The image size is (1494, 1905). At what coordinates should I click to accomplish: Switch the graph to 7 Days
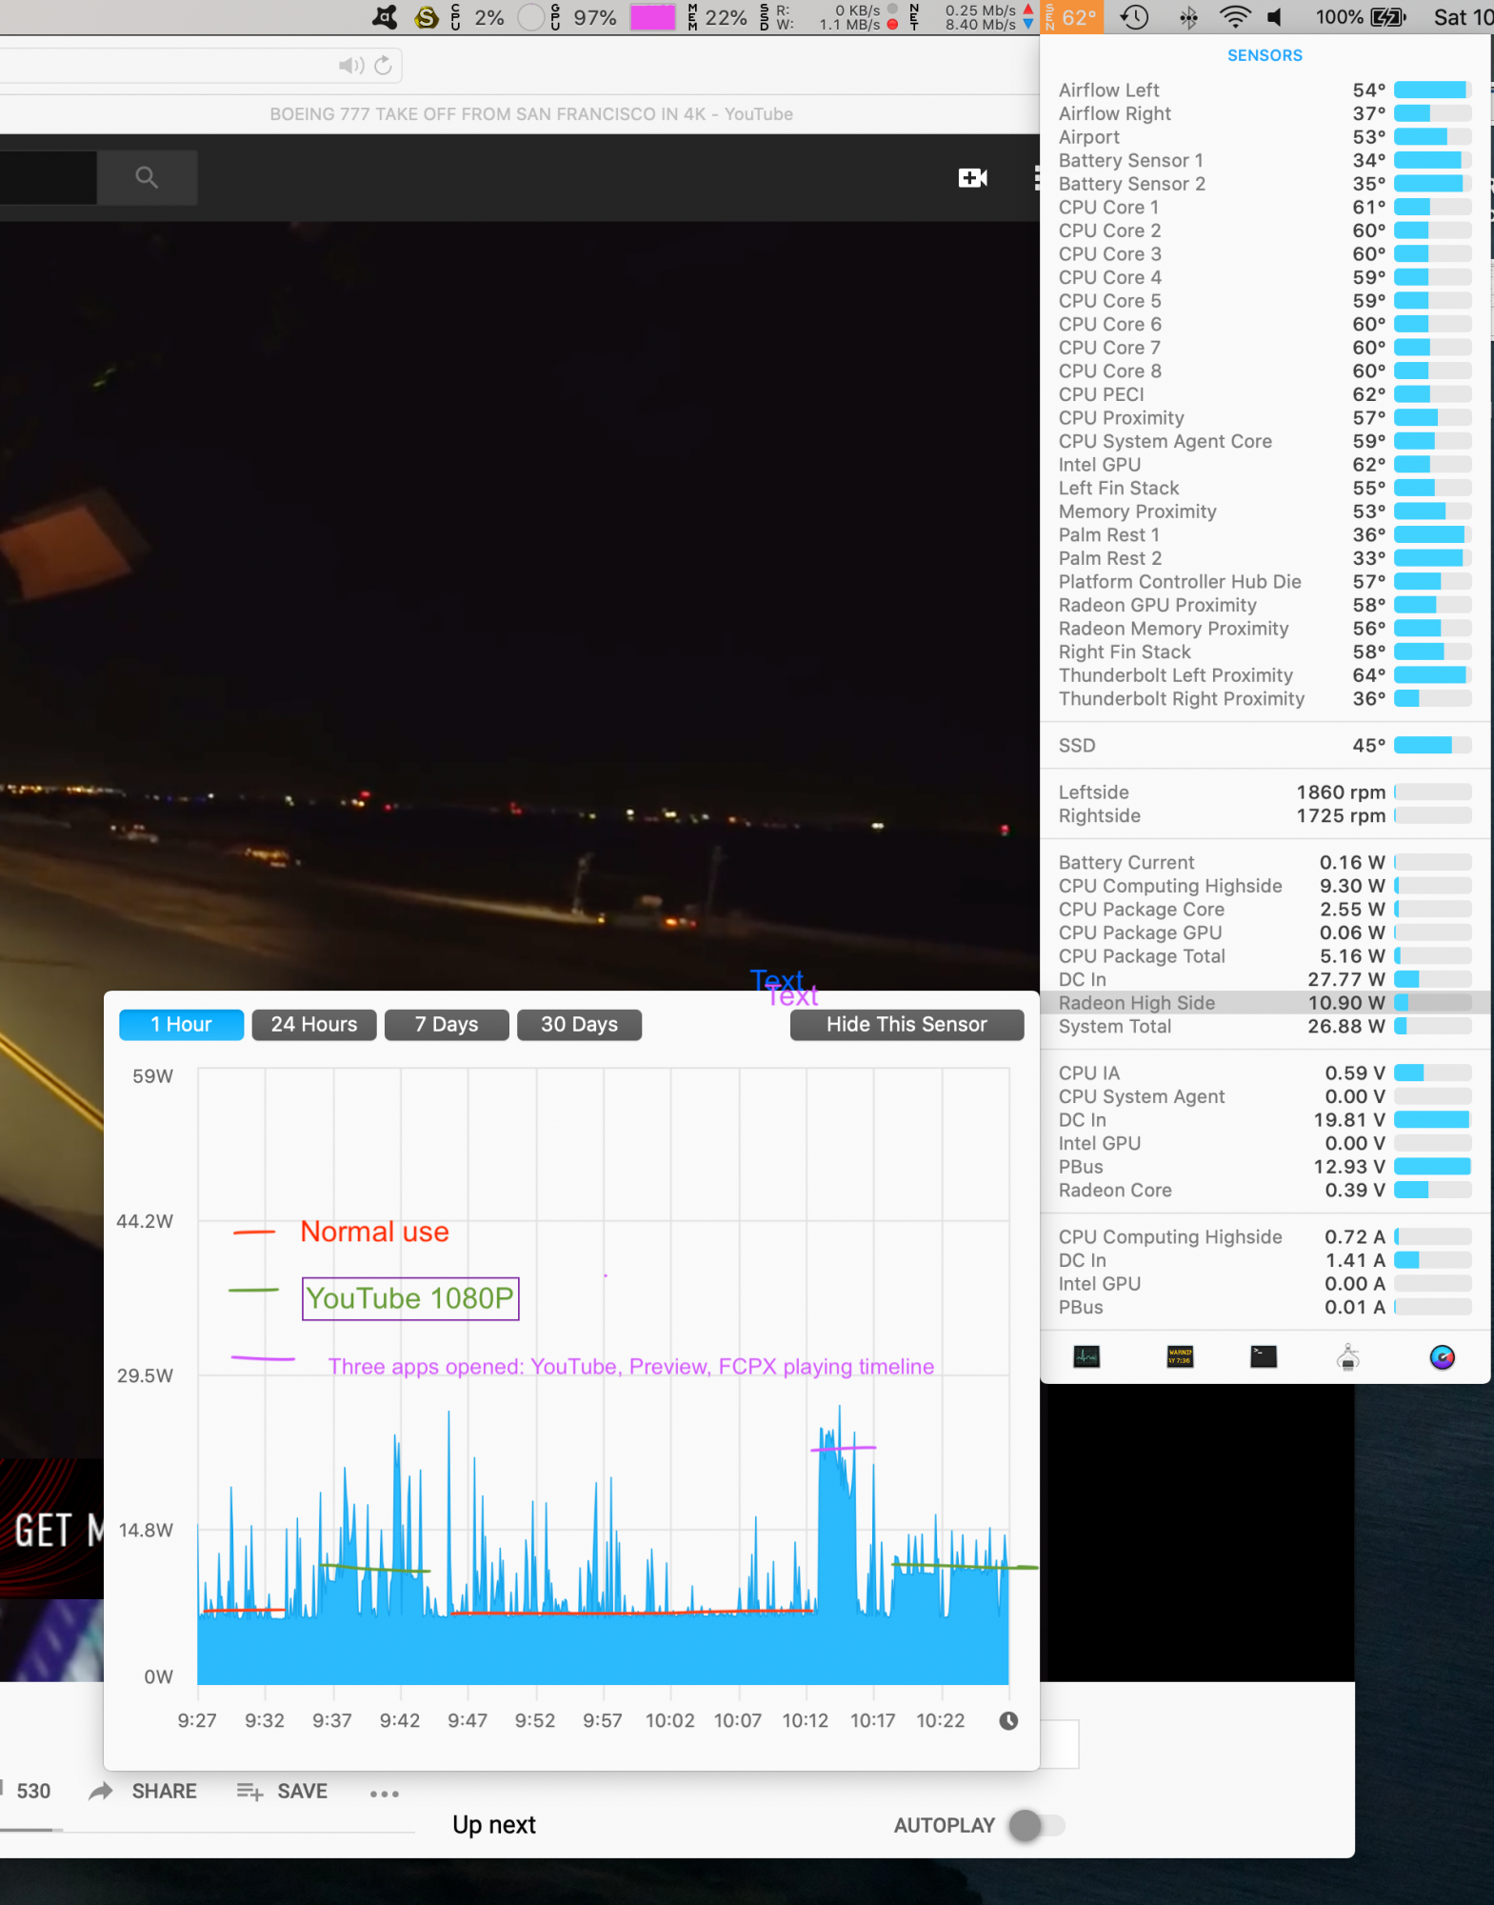447,1024
